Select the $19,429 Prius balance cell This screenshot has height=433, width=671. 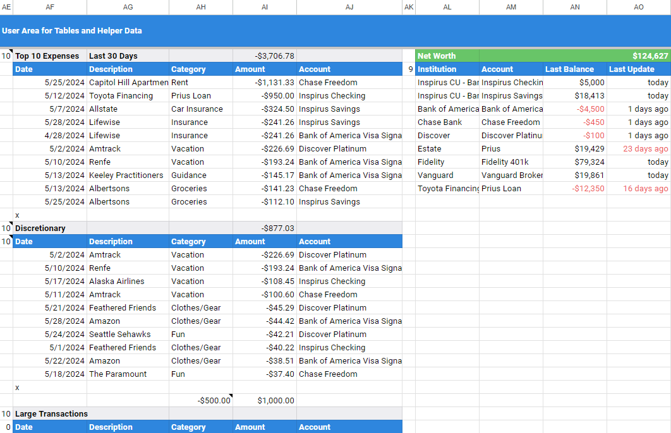coord(575,149)
